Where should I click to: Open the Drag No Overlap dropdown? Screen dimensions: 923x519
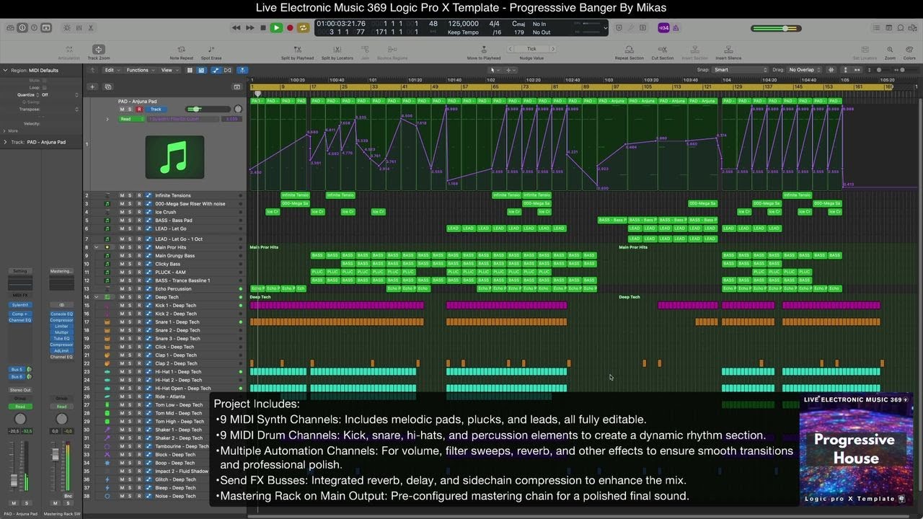click(x=805, y=70)
